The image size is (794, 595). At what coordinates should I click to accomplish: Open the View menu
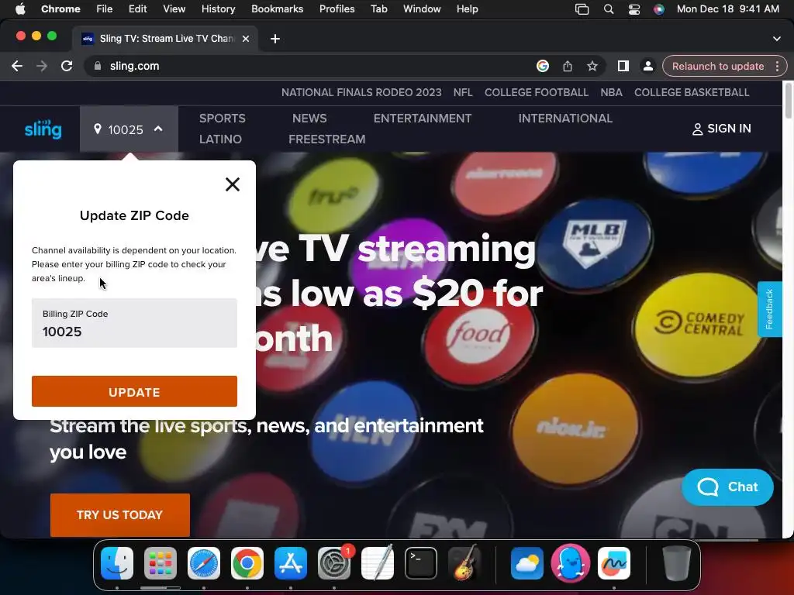(174, 9)
